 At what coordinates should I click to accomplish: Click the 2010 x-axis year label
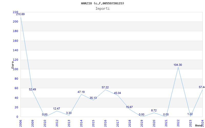[x=45, y=123]
